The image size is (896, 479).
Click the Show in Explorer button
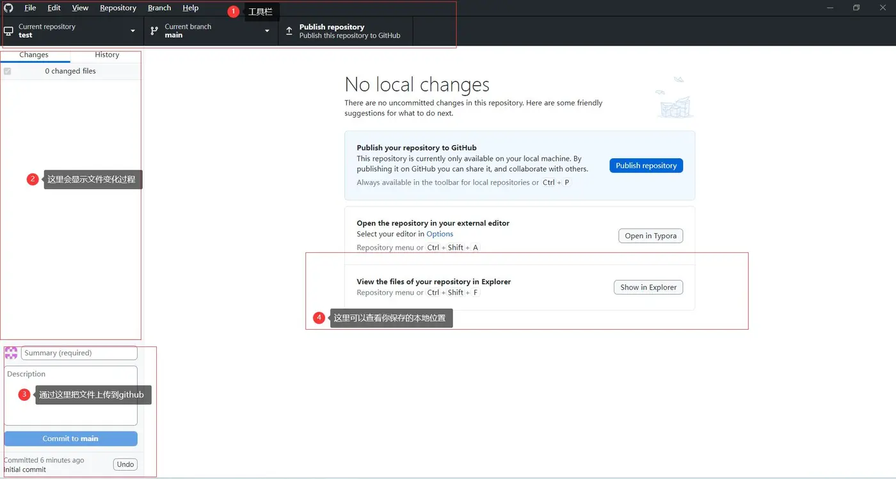click(648, 288)
